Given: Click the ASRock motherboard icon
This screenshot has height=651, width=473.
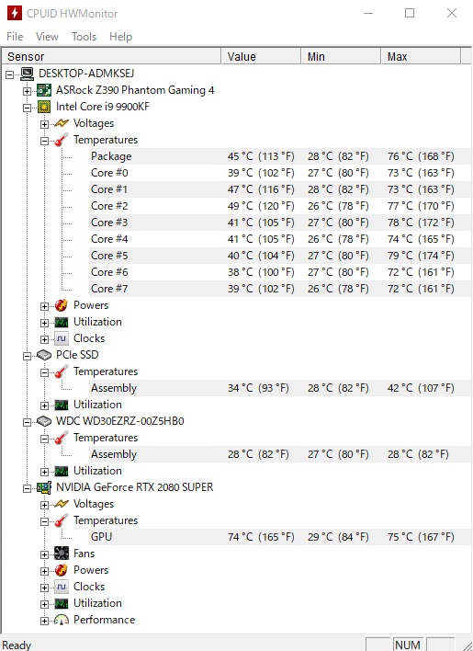Looking at the screenshot, I should pos(44,90).
